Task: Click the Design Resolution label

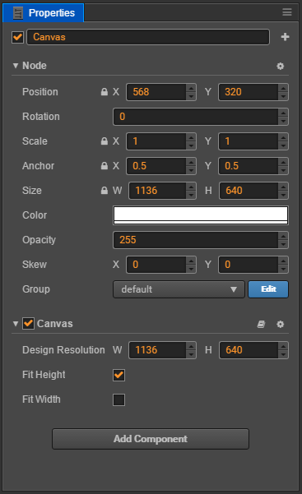Action: point(63,350)
